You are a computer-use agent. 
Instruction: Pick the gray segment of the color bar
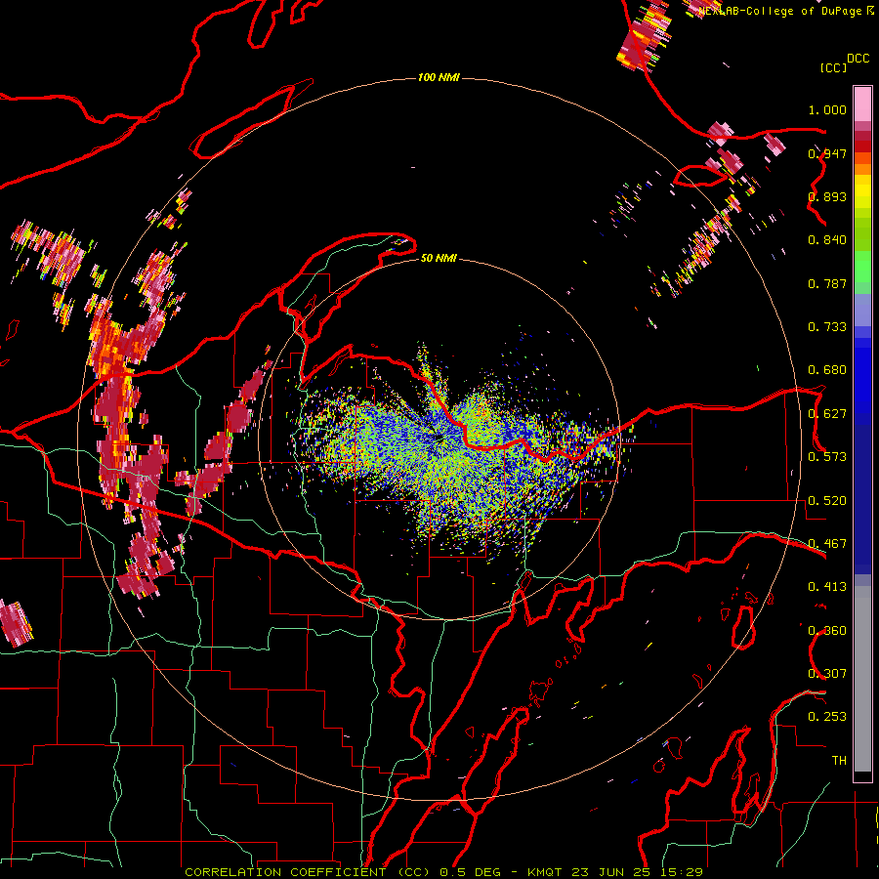(x=862, y=679)
